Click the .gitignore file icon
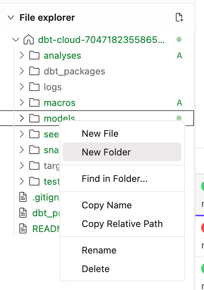 [23, 197]
